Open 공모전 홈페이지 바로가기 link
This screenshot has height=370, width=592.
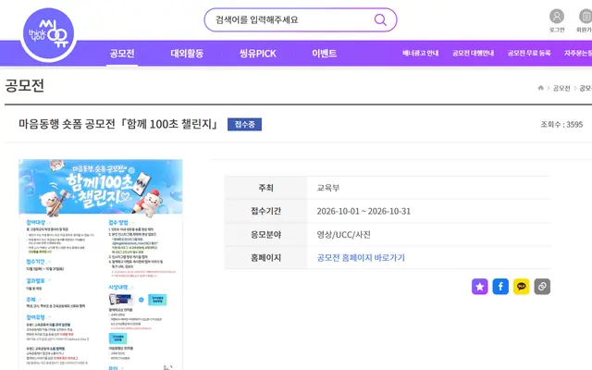click(x=361, y=257)
